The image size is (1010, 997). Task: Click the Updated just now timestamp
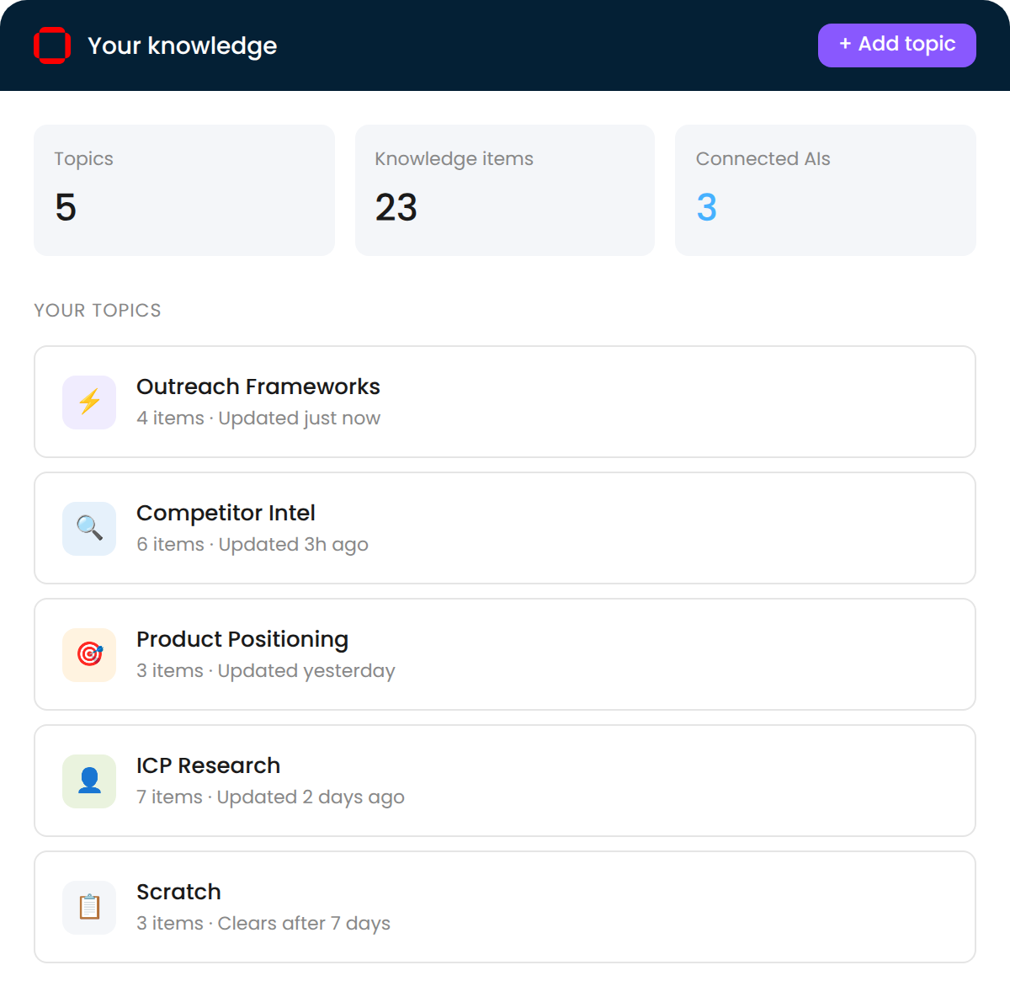pyautogui.click(x=299, y=418)
